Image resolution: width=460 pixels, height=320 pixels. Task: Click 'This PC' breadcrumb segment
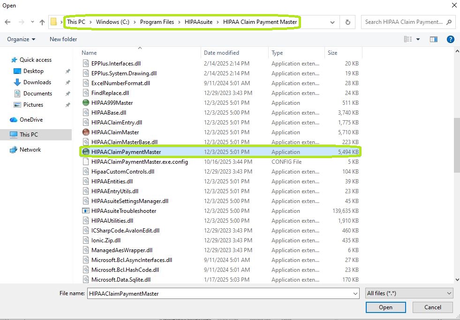click(76, 22)
